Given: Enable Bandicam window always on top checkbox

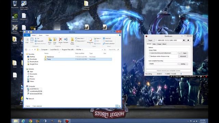Looking at the screenshot, I should point(150,56).
